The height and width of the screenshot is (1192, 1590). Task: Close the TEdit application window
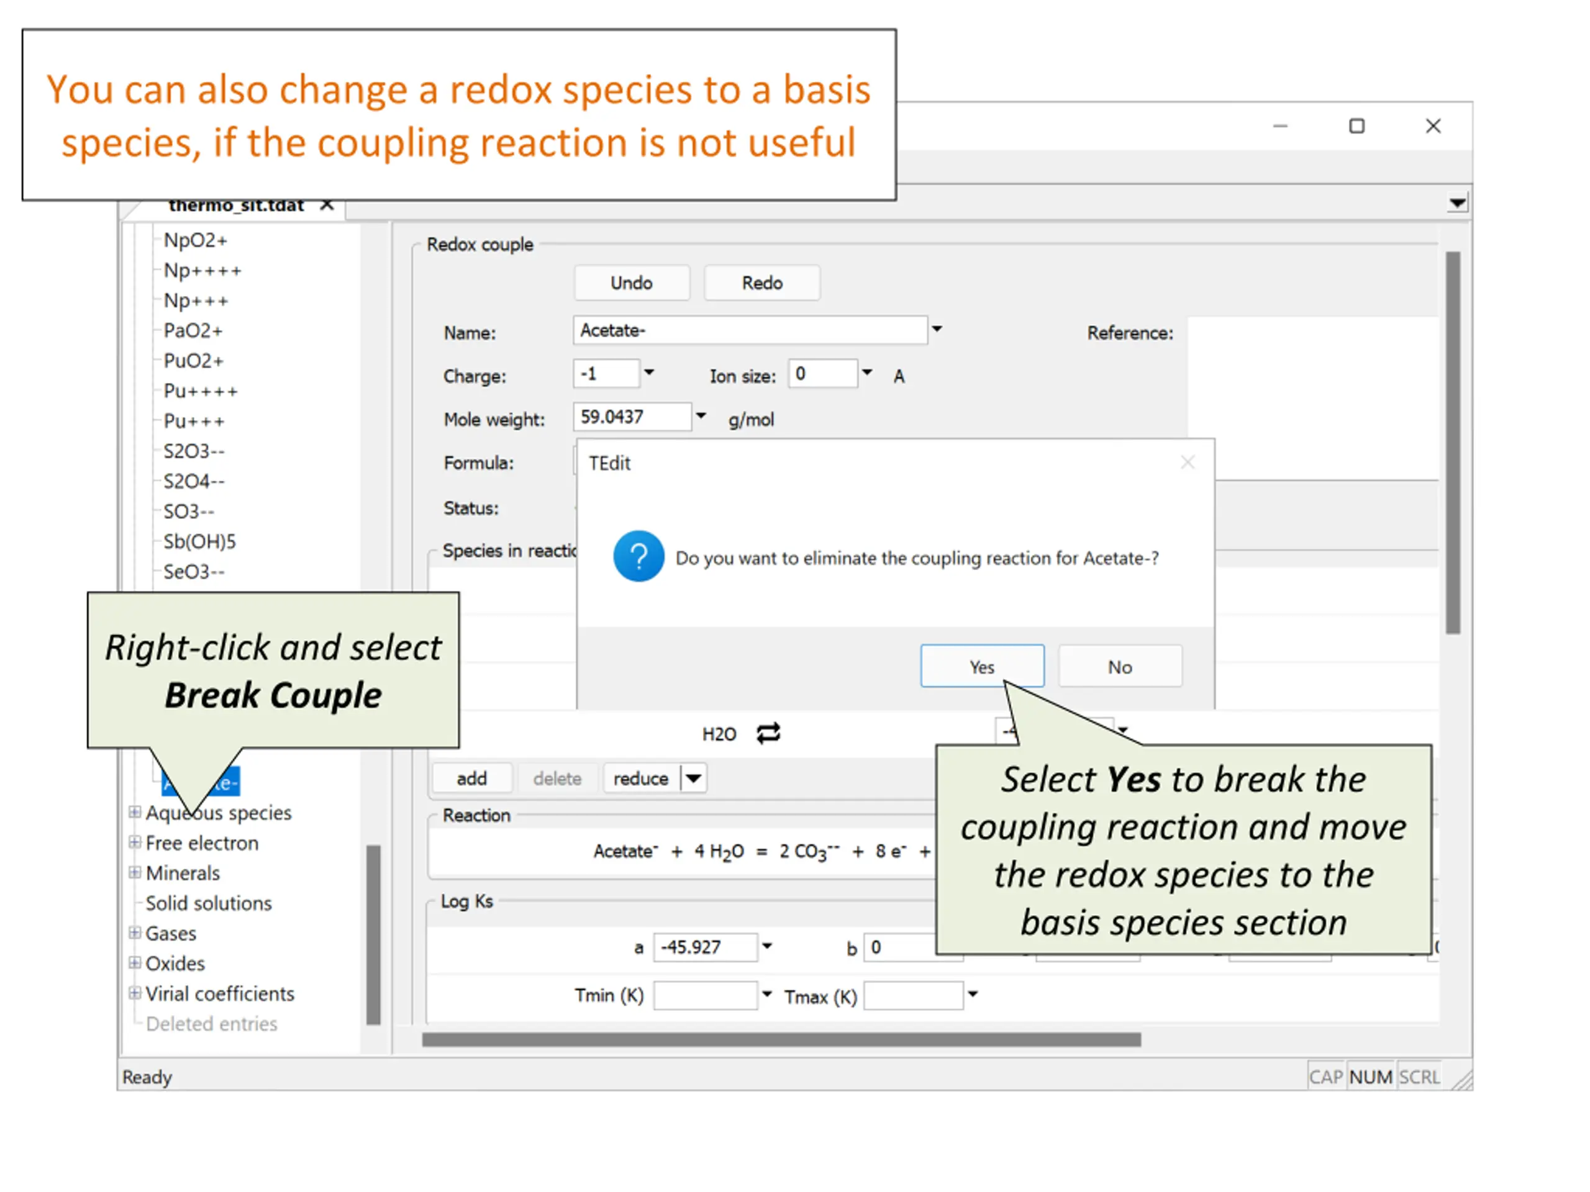point(1433,126)
